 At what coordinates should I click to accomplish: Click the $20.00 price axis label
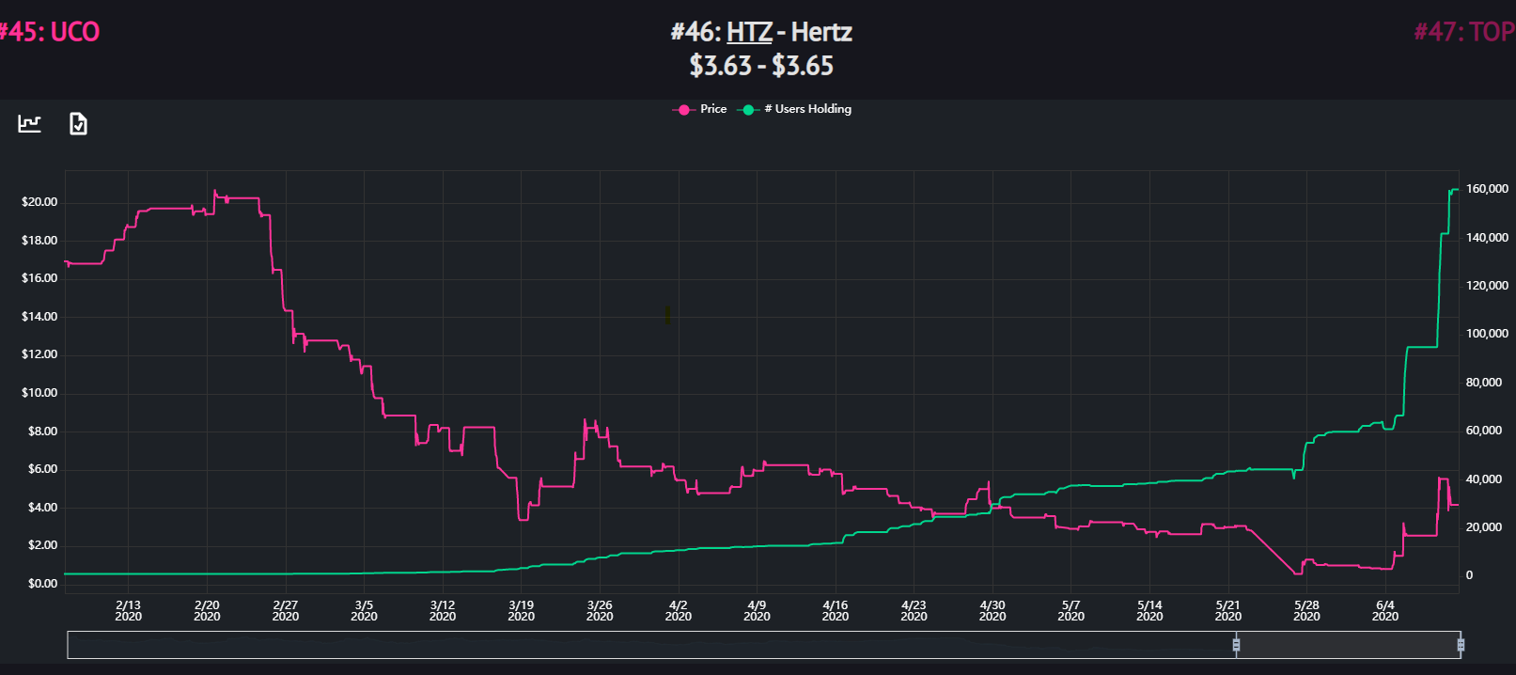[x=39, y=202]
